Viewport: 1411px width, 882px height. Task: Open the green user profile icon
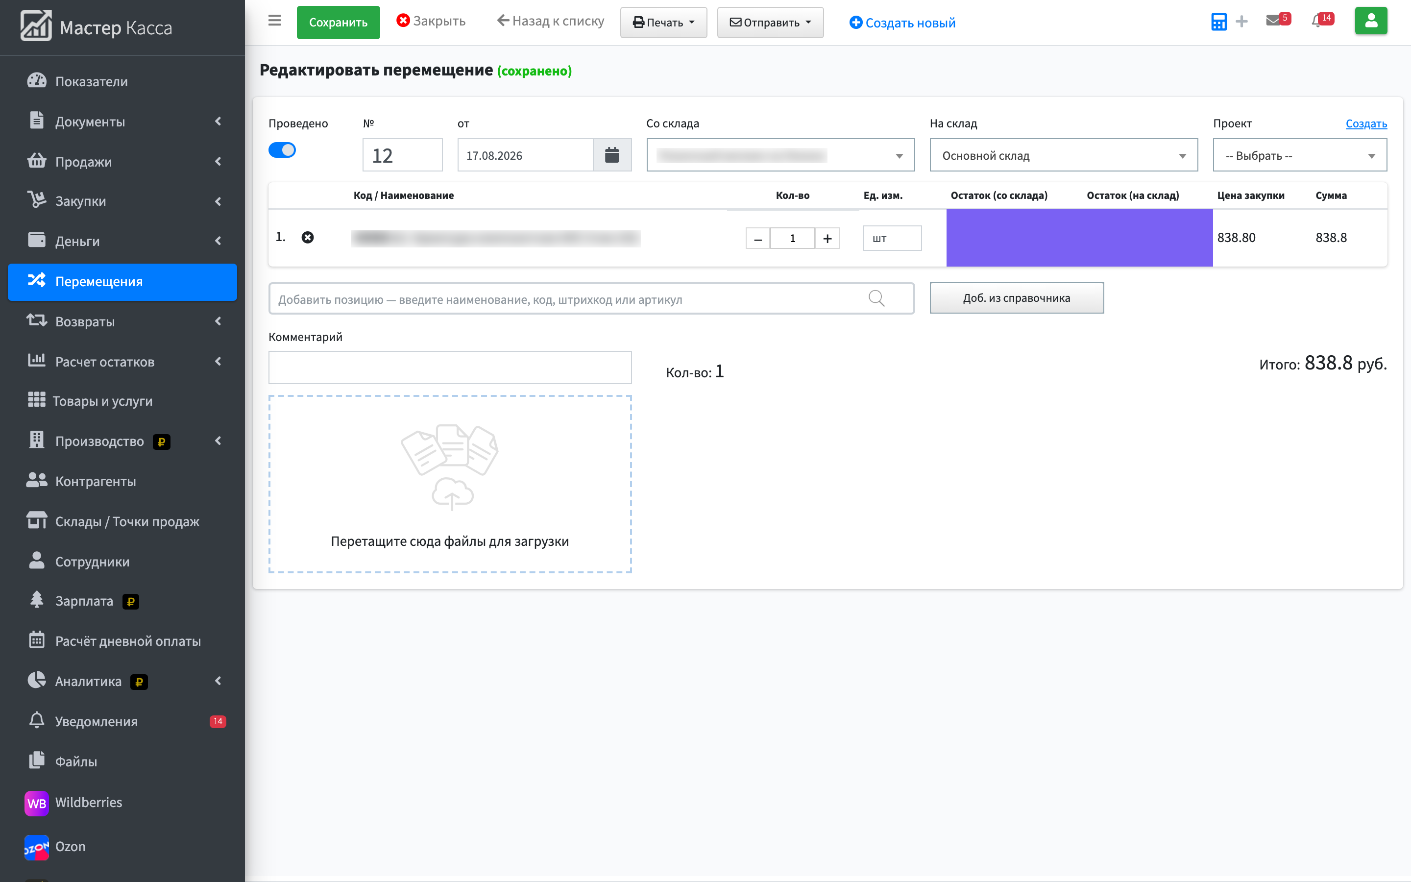(x=1370, y=21)
